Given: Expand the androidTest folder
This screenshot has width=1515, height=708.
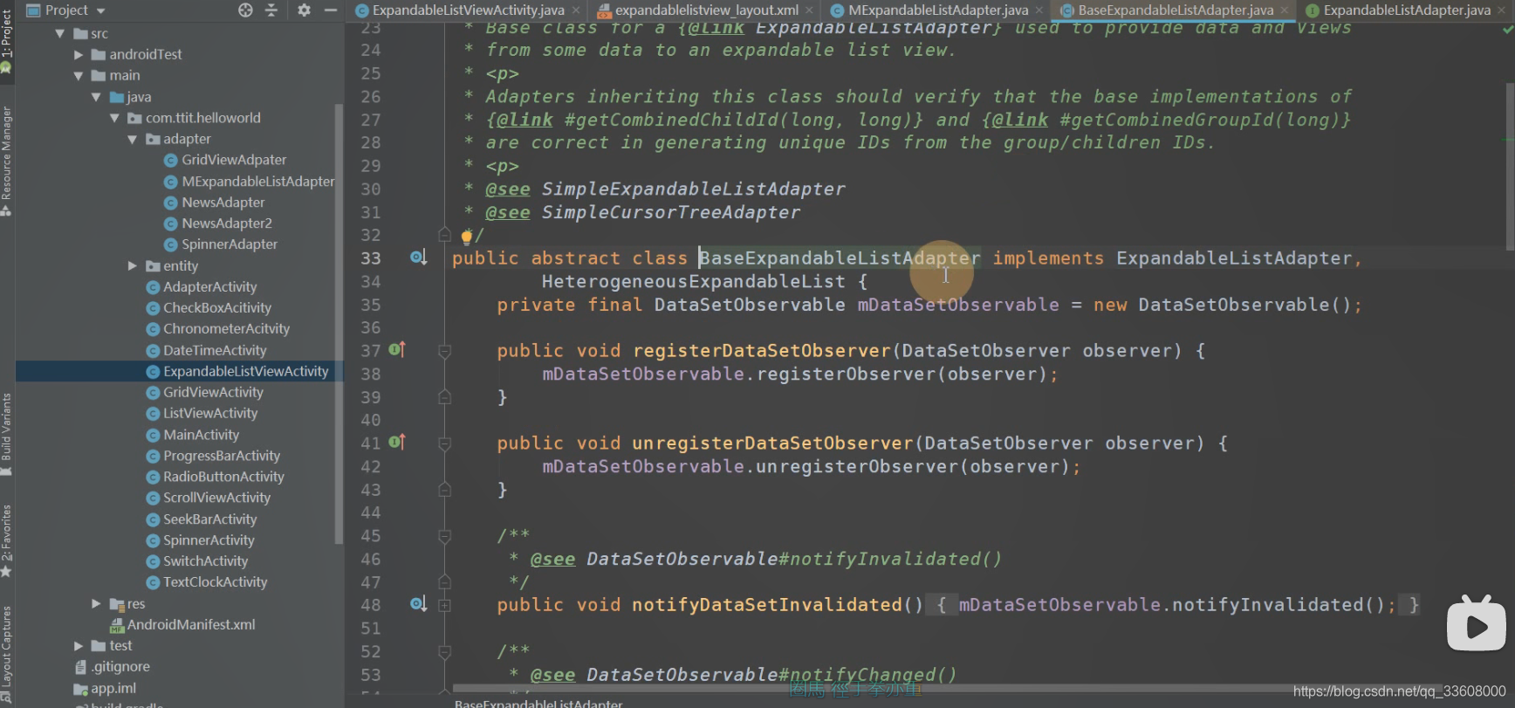Looking at the screenshot, I should (78, 54).
